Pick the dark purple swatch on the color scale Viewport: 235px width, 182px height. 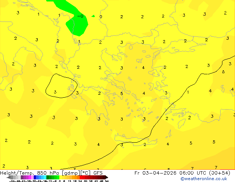[x=22, y=177]
